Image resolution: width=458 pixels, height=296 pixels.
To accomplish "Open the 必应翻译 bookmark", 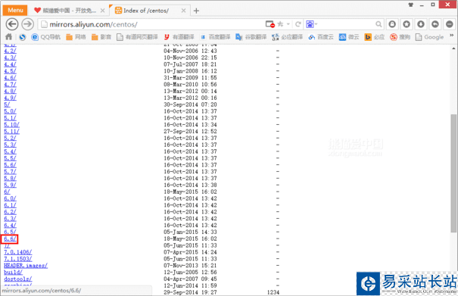I will (288, 37).
